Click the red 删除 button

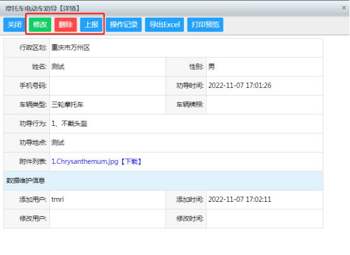point(66,25)
